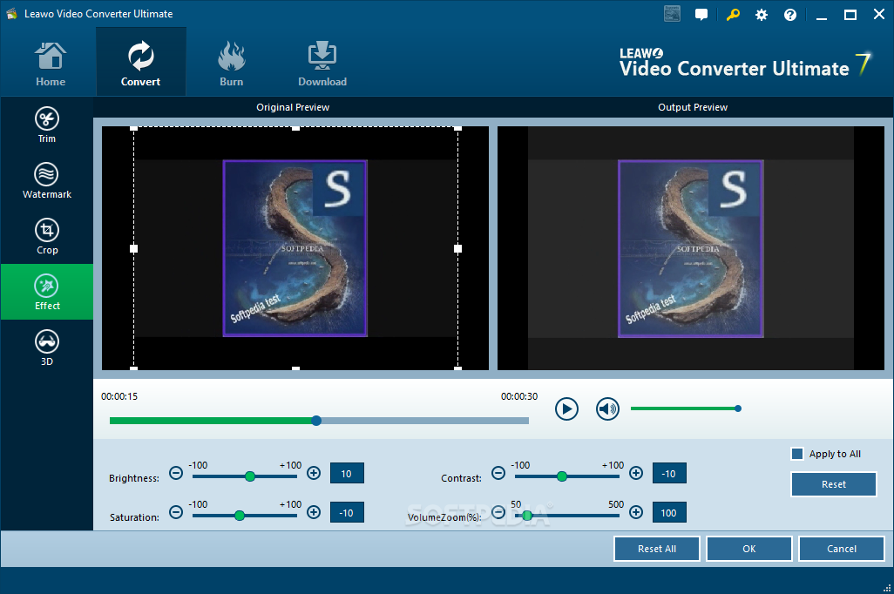Decrease VolumeZoom with minus icon
This screenshot has height=594, width=894.
tap(498, 512)
